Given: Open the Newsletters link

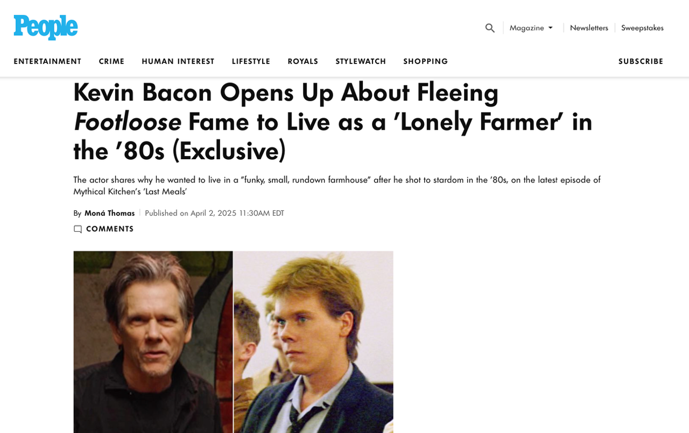Looking at the screenshot, I should pos(589,28).
